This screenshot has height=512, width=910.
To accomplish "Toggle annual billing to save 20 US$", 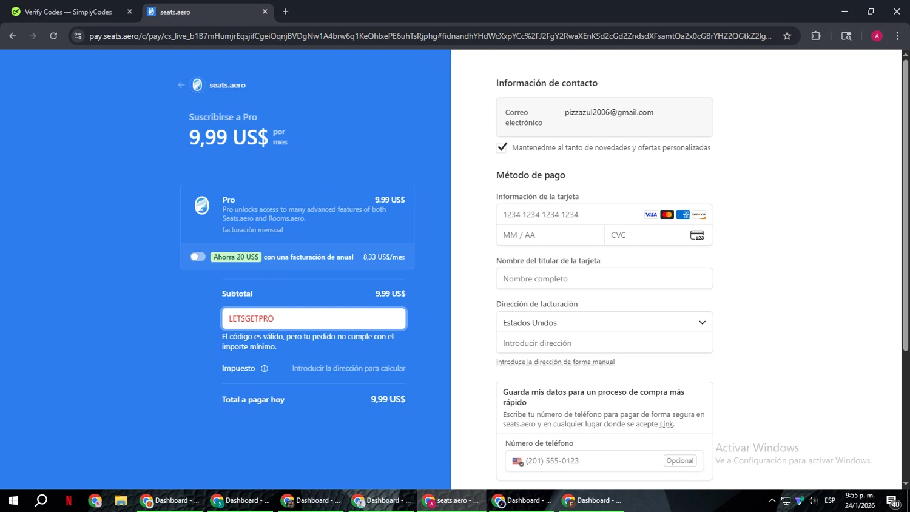I will point(198,257).
